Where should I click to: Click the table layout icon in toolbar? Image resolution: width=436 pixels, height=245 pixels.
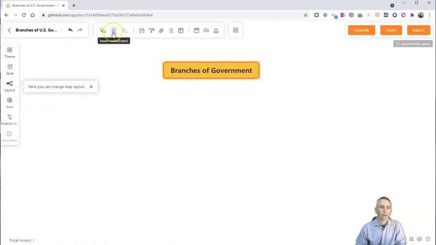point(181,30)
